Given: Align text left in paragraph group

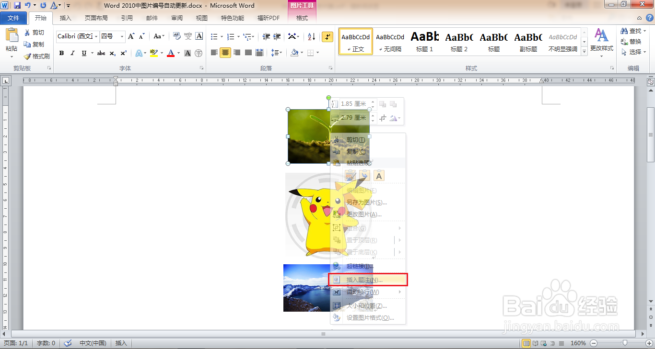Looking at the screenshot, I should [214, 53].
